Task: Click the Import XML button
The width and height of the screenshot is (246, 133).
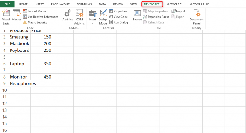Action: pos(178,11)
